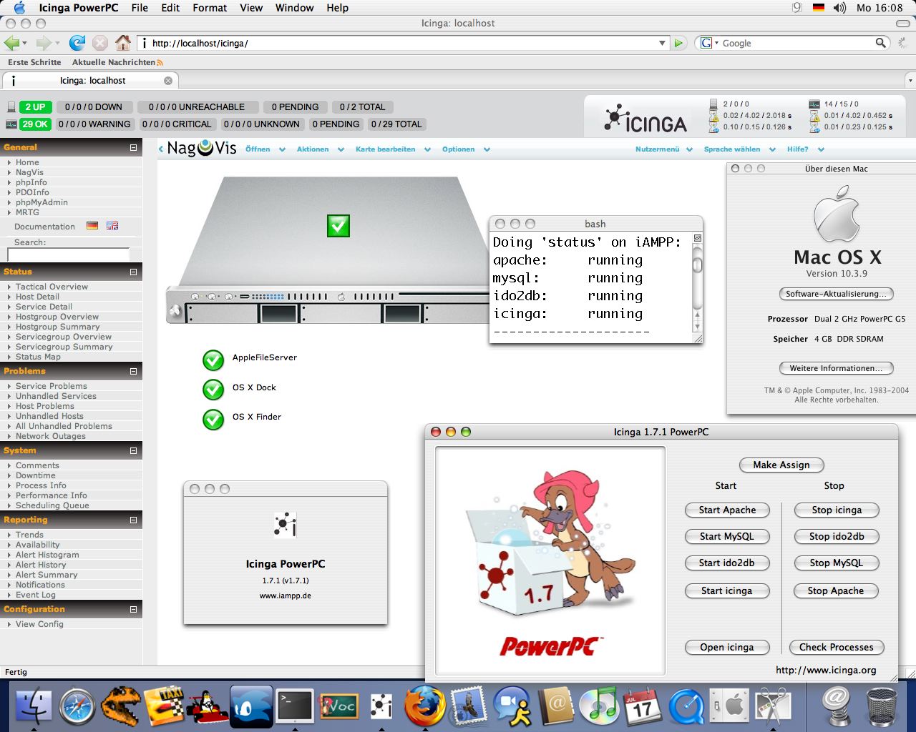Open Trash in the dock
This screenshot has height=732, width=916.
pos(882,707)
